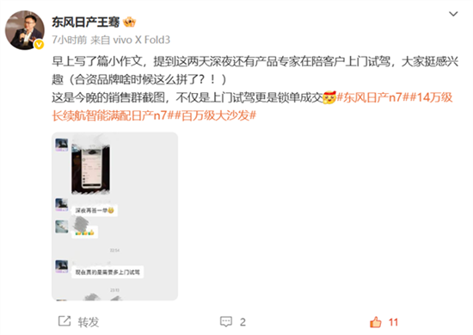The image size is (473, 335).
Task: Click the comment speech bubble icon
Action: (226, 322)
